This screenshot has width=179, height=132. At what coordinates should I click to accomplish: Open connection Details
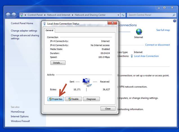pos(58,63)
